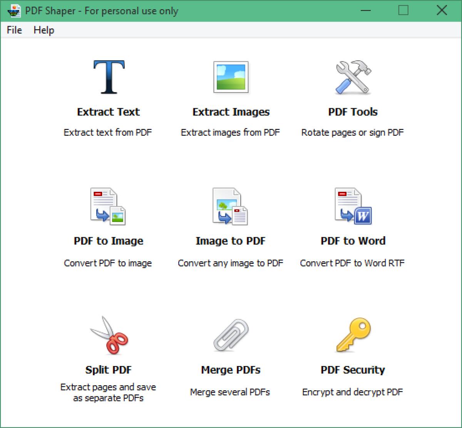Image resolution: width=462 pixels, height=428 pixels.
Task: Click the "Extract Text" bold label
Action: click(x=108, y=112)
